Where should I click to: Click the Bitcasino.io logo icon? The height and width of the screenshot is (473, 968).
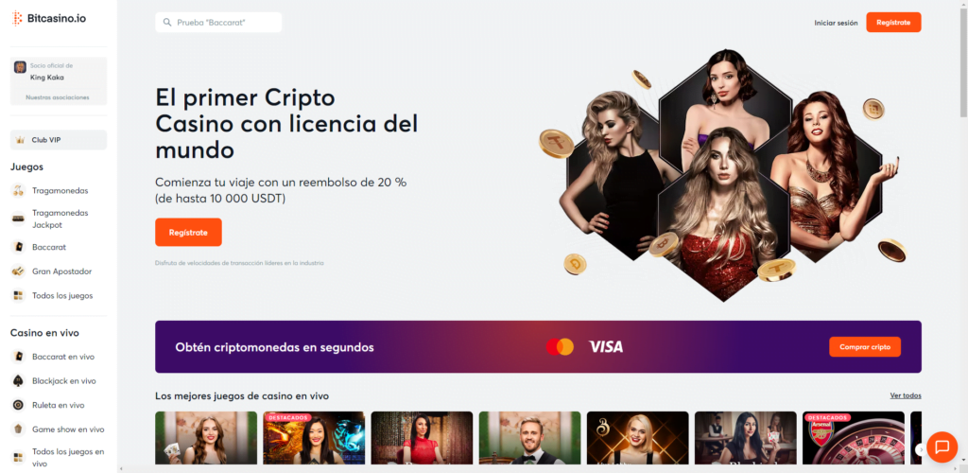[17, 19]
